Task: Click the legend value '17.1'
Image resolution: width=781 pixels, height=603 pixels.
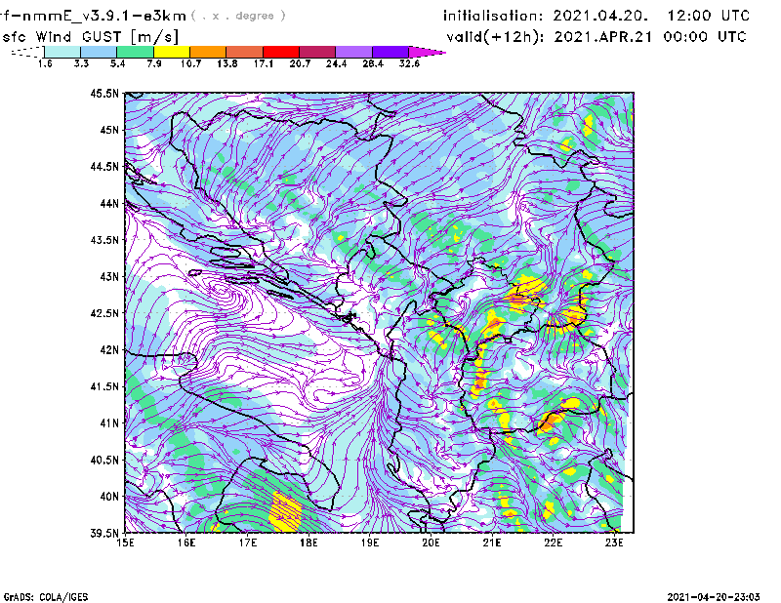Action: (264, 63)
